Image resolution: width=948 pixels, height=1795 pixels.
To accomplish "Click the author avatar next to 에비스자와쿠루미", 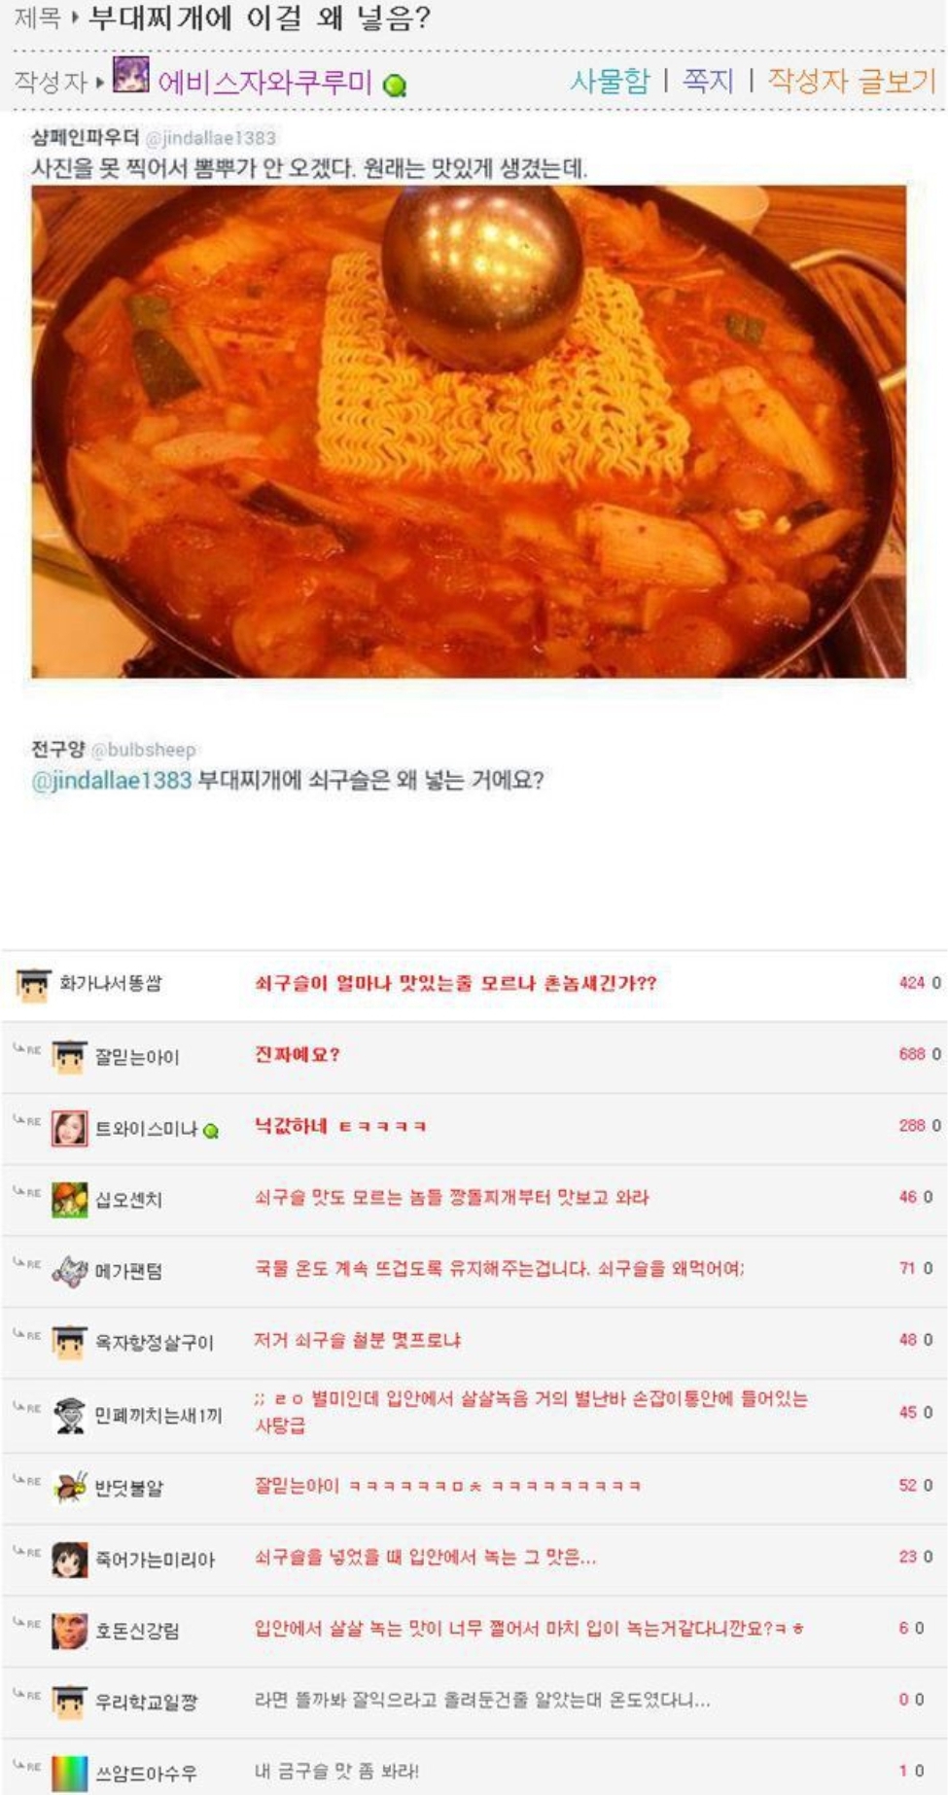I will (131, 76).
